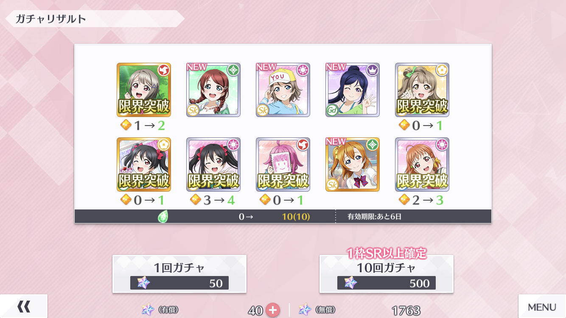The width and height of the screenshot is (566, 318).
Task: Select the NEW red braided hair girl card
Action: [213, 90]
